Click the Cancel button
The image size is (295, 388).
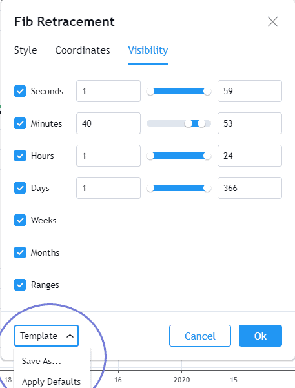(x=200, y=336)
